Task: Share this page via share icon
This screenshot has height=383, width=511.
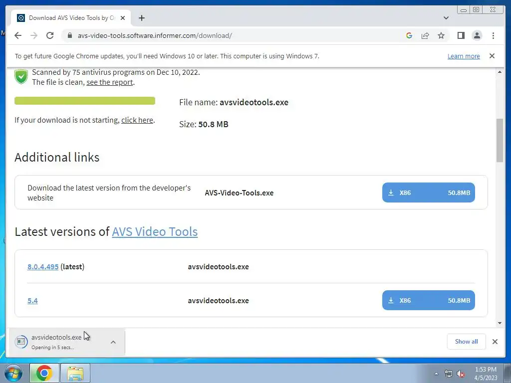Action: point(425,35)
